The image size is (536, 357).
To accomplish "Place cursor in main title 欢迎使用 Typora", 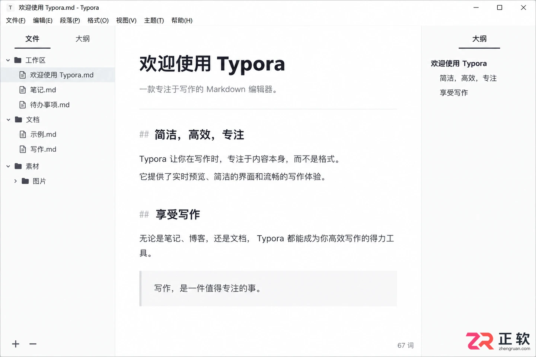I will pos(212,64).
